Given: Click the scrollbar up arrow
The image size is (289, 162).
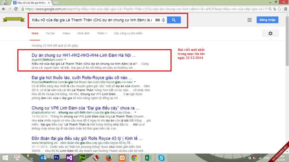Looking at the screenshot, I should point(287,14).
